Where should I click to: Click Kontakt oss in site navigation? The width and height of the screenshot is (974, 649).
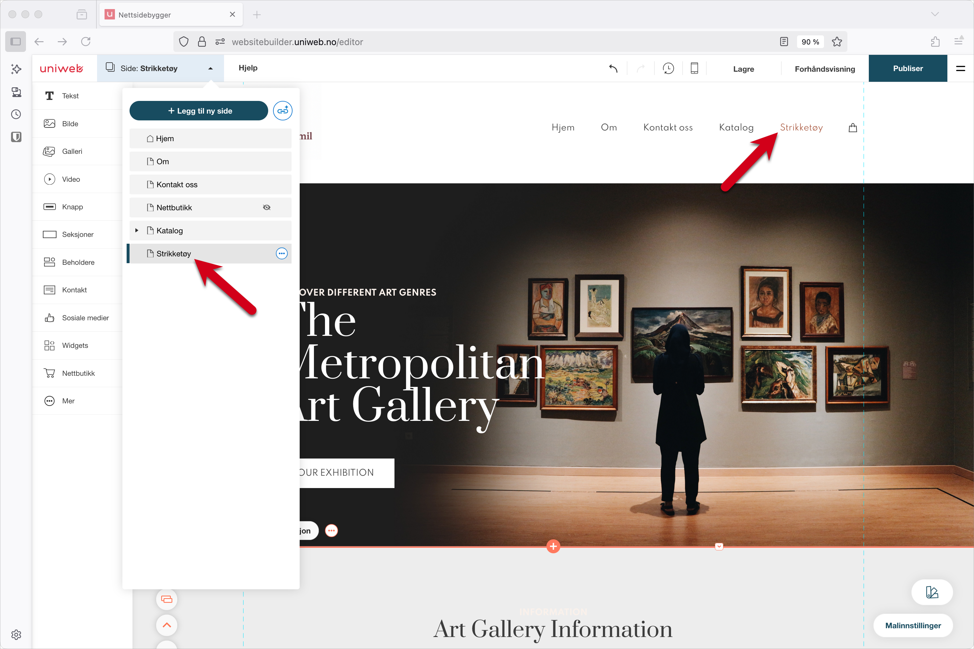[x=668, y=128]
